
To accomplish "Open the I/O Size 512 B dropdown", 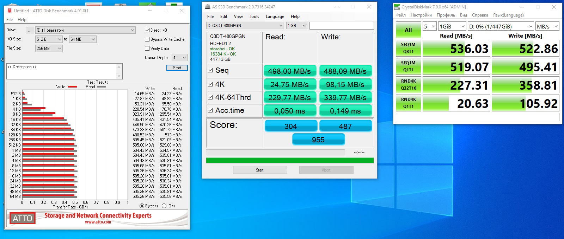I will pos(49,39).
